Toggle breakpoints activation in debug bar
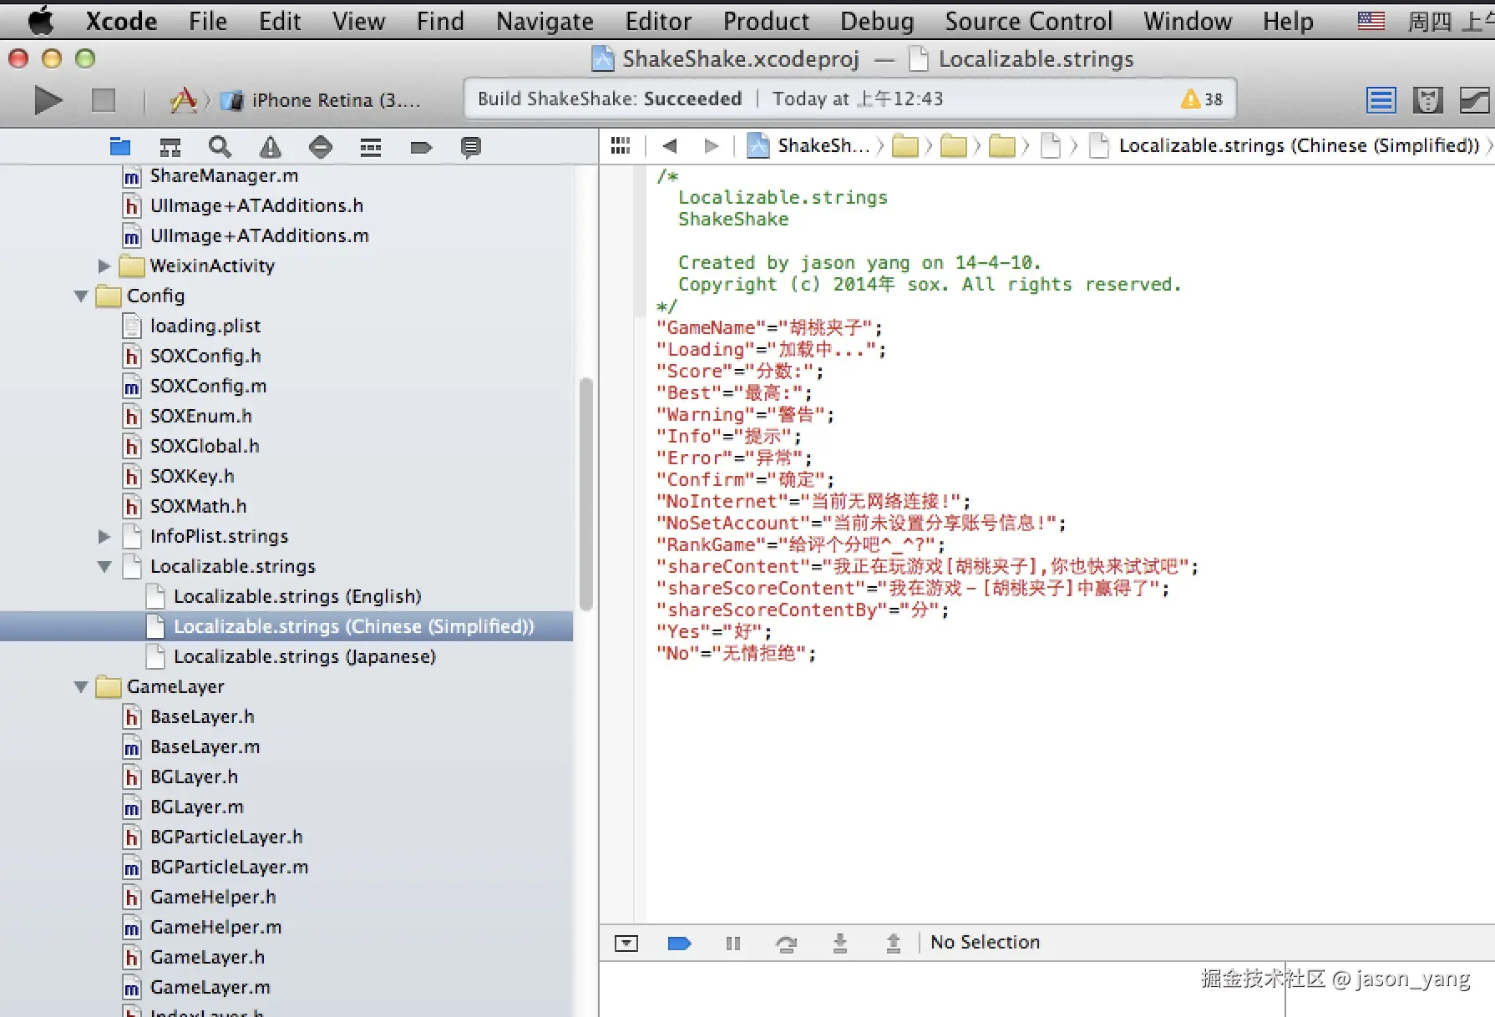This screenshot has width=1495, height=1017. tap(680, 943)
